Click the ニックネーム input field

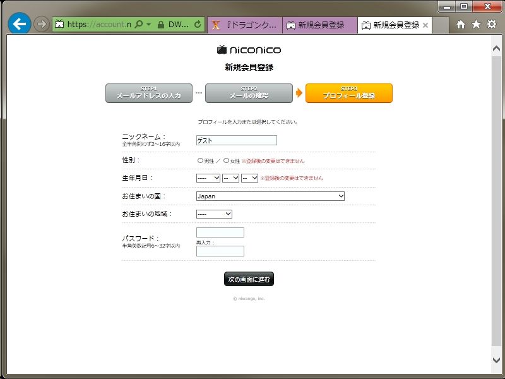(x=236, y=140)
